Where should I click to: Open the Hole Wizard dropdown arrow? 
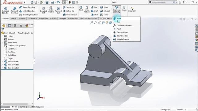coord(51,15)
